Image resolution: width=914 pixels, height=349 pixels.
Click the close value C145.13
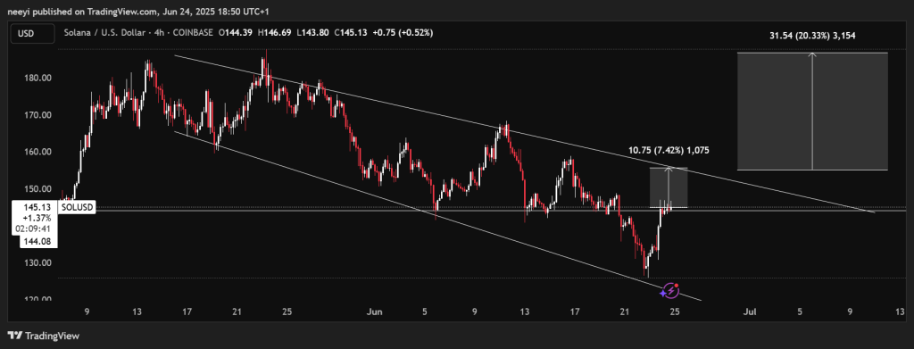pyautogui.click(x=350, y=33)
